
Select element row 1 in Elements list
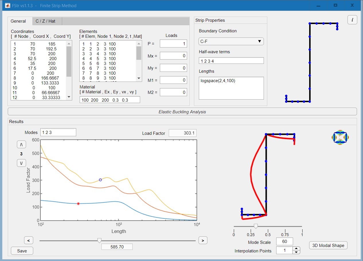point(108,44)
